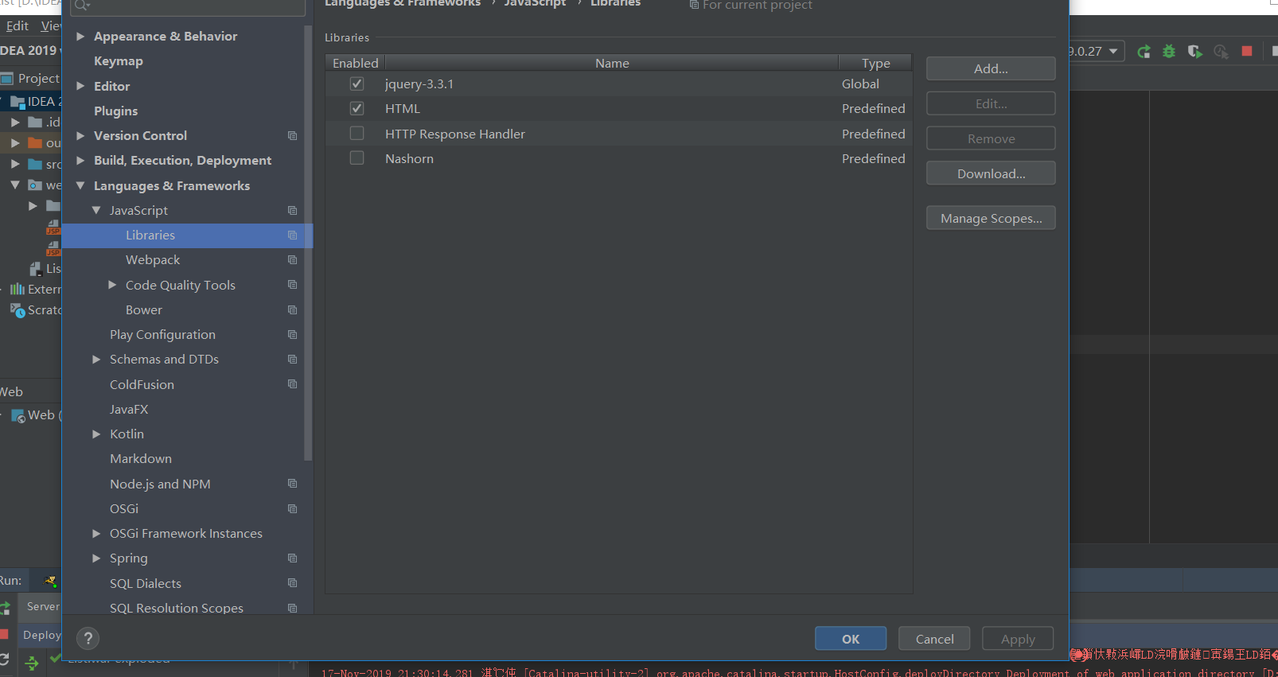Stop the run with the toolbar red square
Screen dimensions: 1278x677
click(1247, 51)
